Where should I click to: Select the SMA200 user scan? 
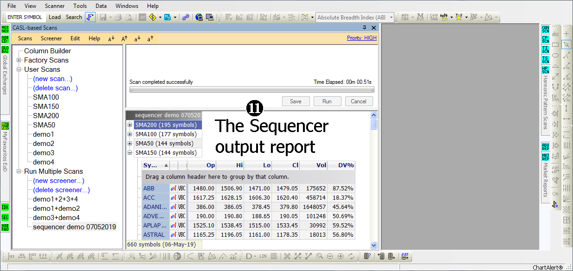click(x=46, y=116)
